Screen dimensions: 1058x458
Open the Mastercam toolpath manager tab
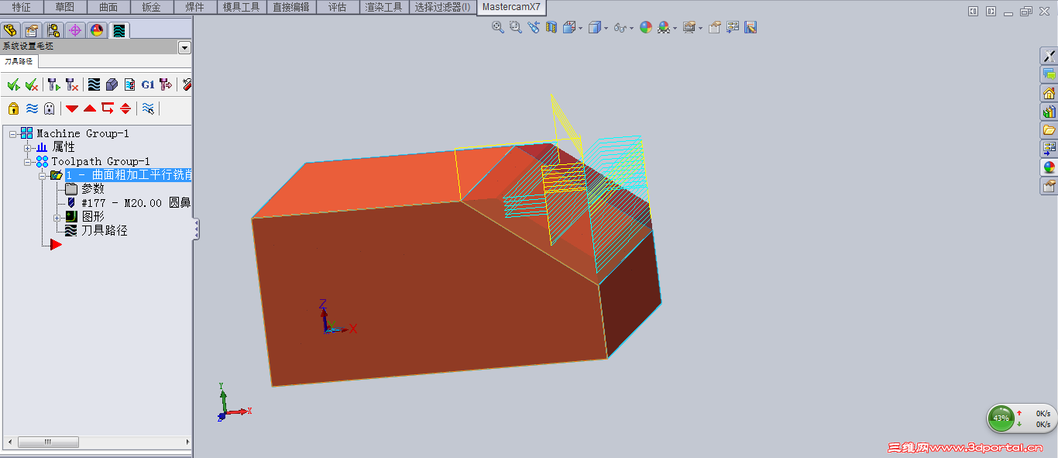click(119, 30)
